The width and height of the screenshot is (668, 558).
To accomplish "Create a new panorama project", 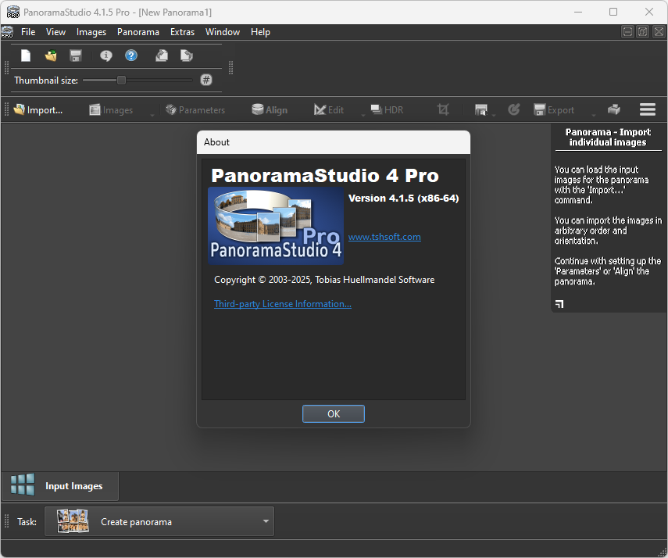I will (x=26, y=55).
